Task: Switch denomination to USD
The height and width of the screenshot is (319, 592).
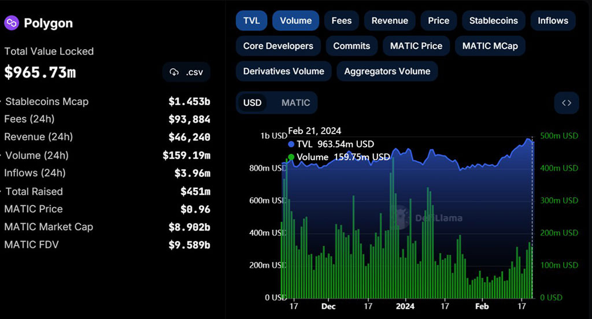Action: click(x=252, y=103)
